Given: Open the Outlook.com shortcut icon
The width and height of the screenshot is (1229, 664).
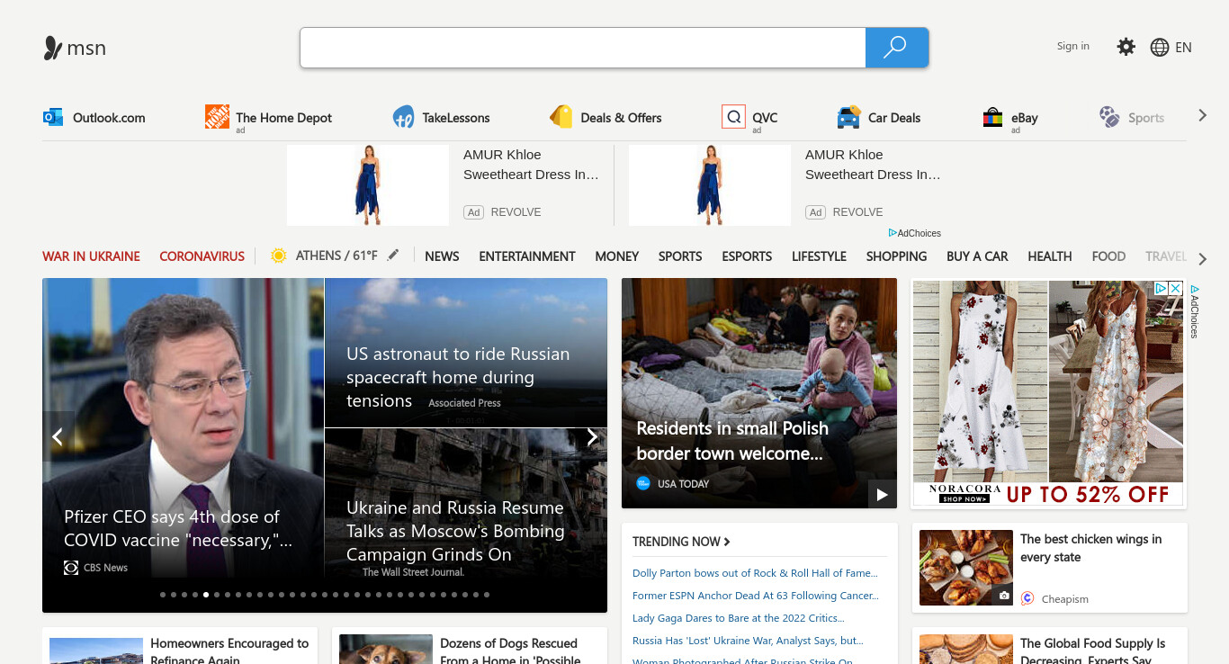Looking at the screenshot, I should pos(53,117).
